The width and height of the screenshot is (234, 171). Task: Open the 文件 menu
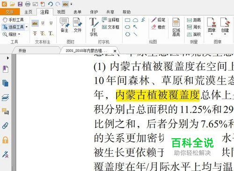(x=10, y=12)
